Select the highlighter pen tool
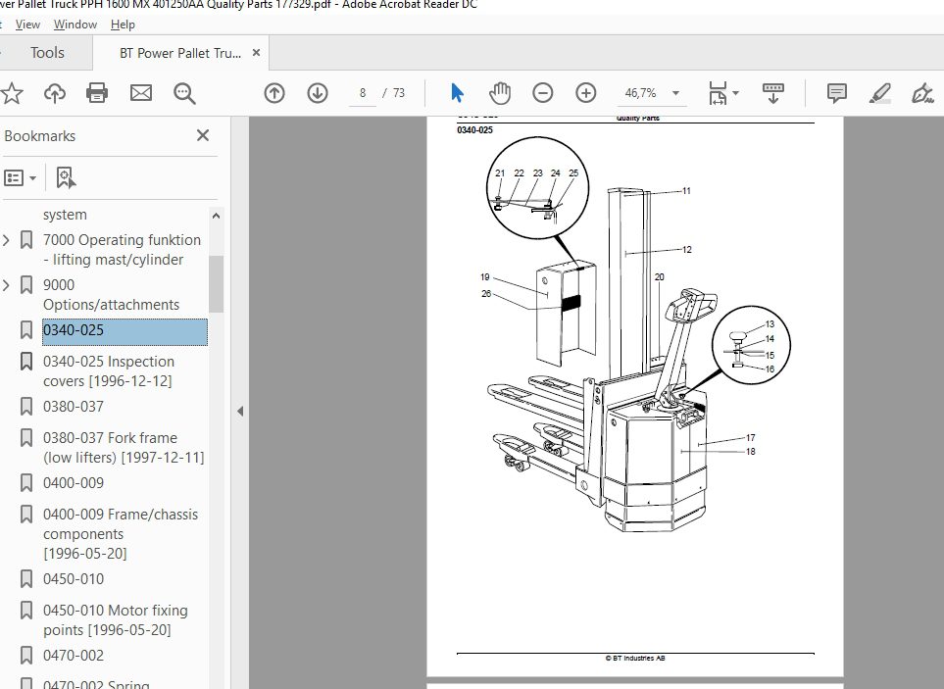Image resolution: width=944 pixels, height=689 pixels. (879, 94)
